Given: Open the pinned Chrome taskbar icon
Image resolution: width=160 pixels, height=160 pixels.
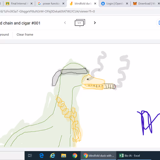Looking at the screenshot, I should tap(75, 156).
